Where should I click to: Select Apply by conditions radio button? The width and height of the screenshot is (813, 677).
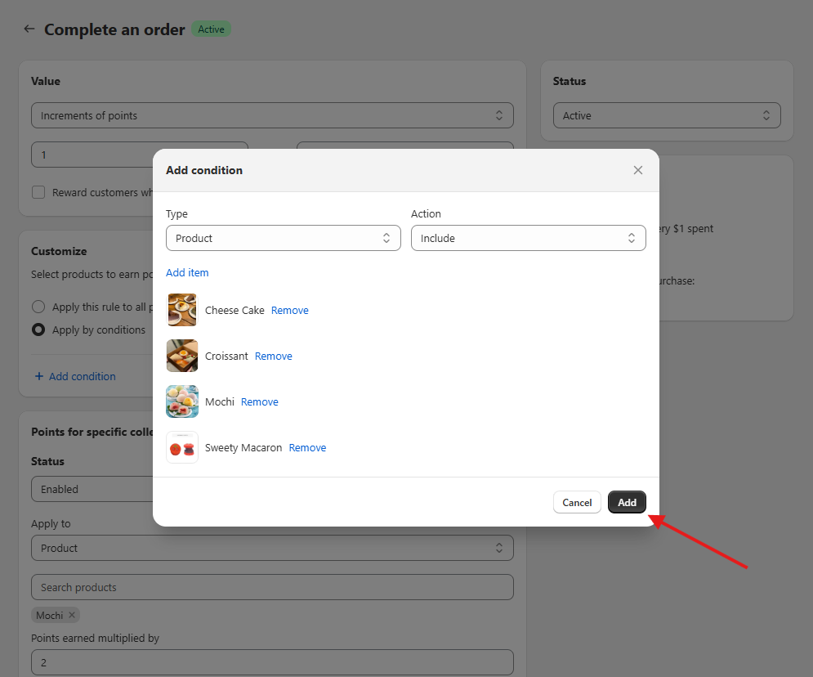coord(38,330)
